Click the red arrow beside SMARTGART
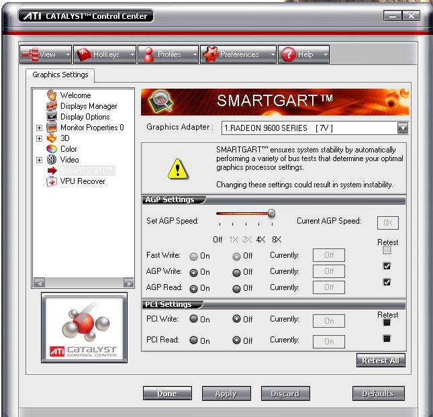 52,171
